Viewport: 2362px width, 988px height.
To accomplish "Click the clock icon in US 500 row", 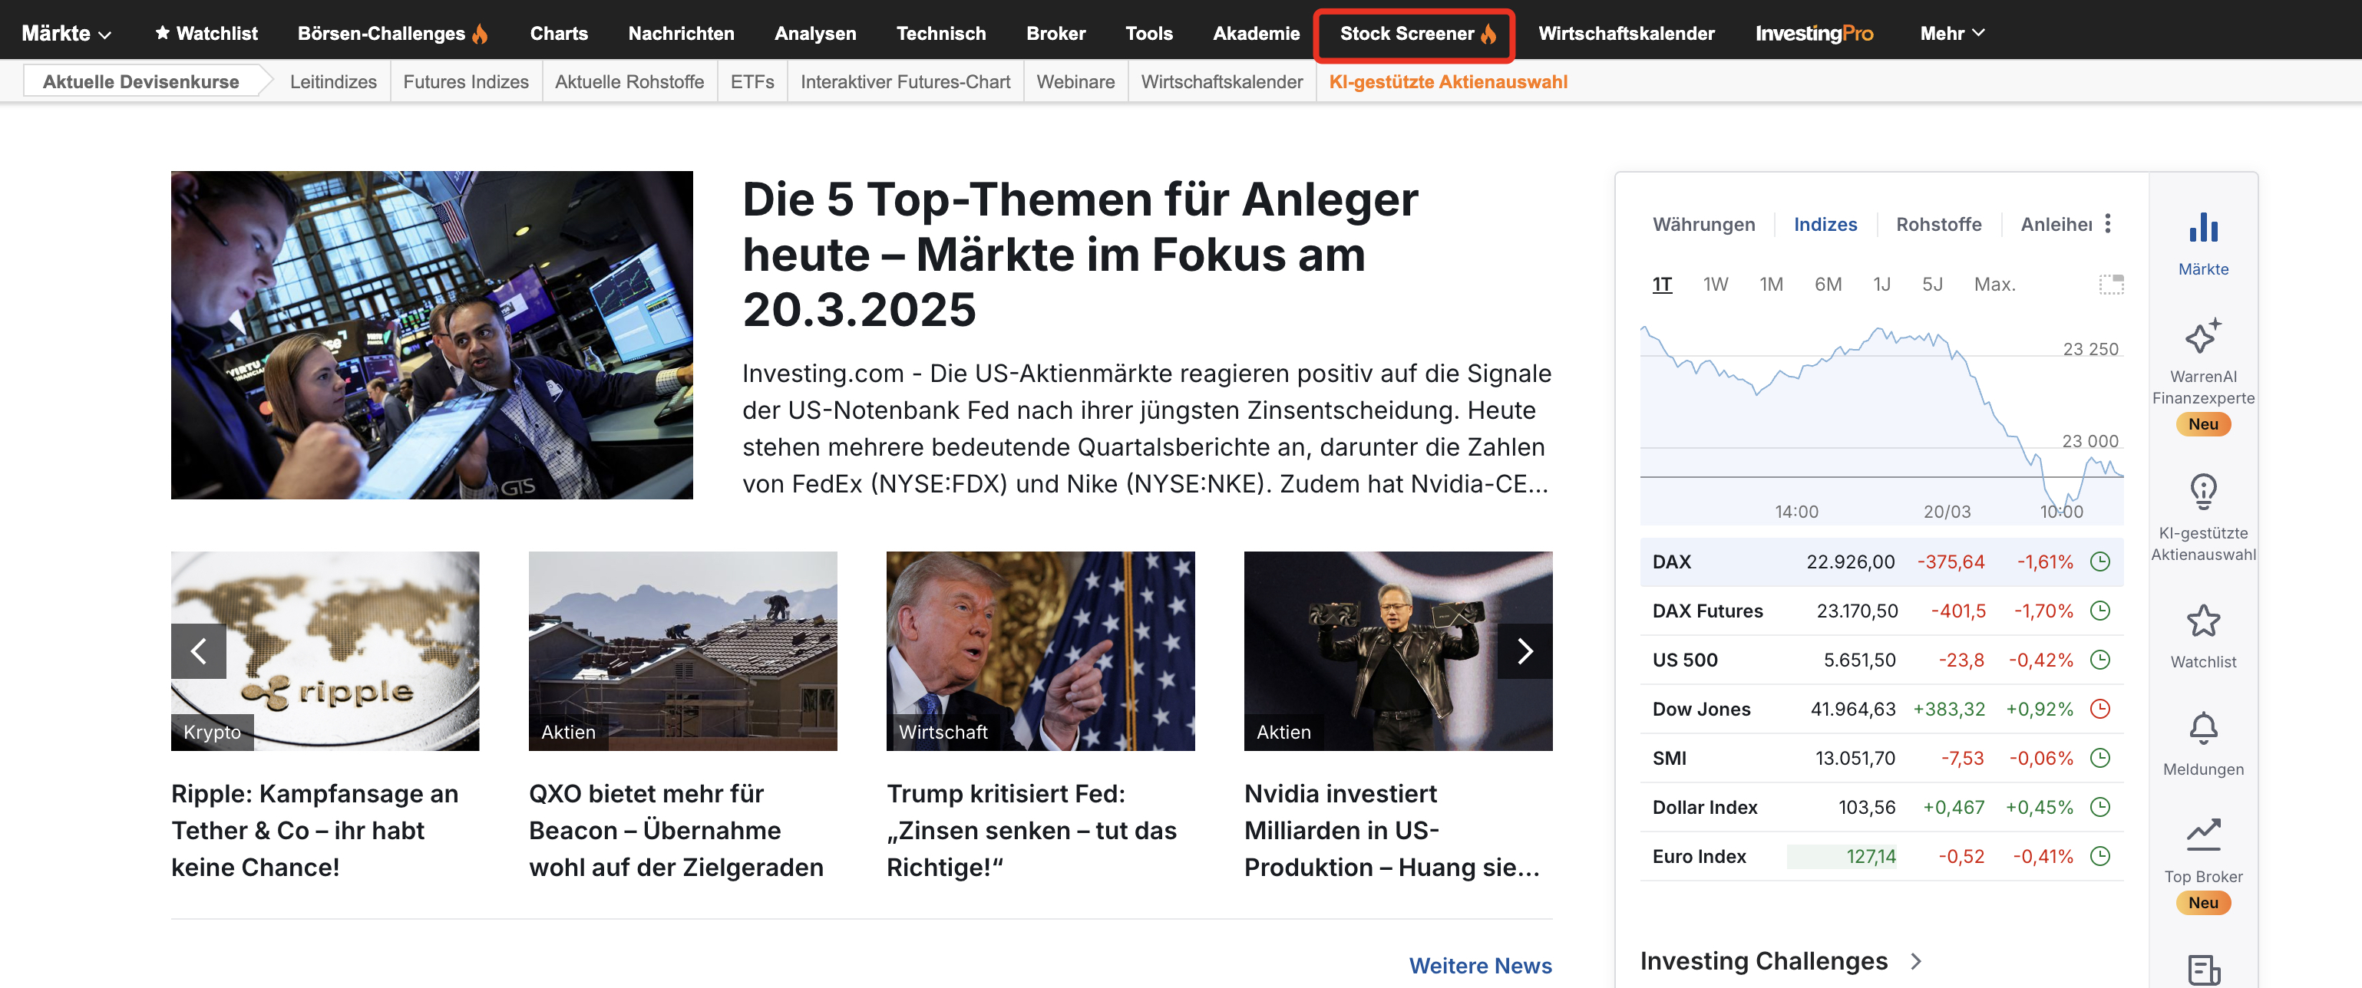I will pos(2099,660).
